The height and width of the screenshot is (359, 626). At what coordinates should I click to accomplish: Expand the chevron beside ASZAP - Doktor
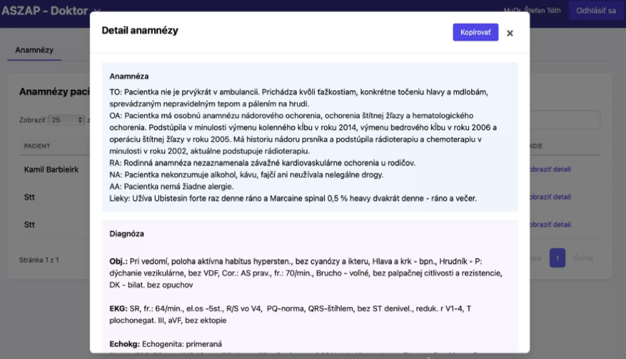point(97,11)
